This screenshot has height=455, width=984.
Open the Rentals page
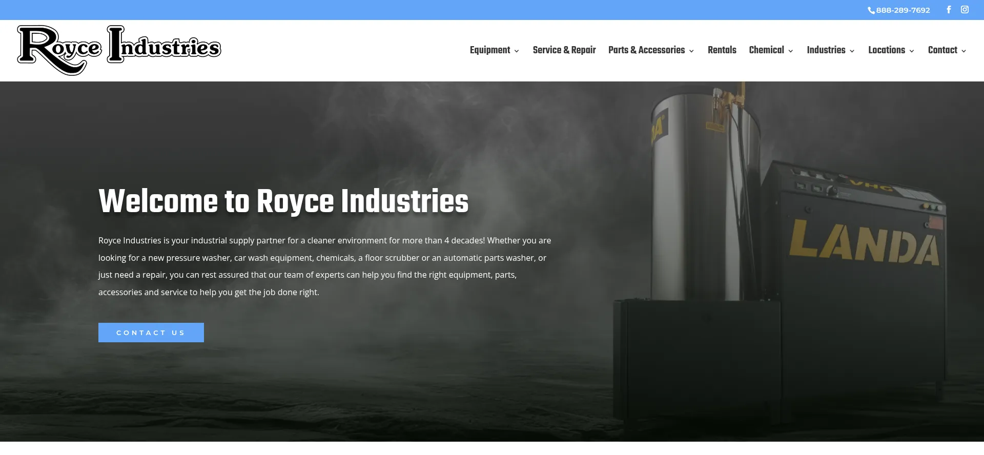click(722, 50)
